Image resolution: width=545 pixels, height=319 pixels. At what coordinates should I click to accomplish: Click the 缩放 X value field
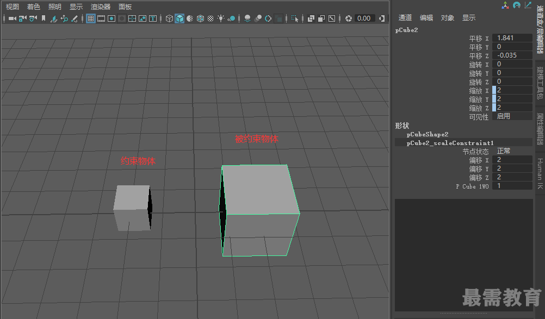click(x=512, y=90)
